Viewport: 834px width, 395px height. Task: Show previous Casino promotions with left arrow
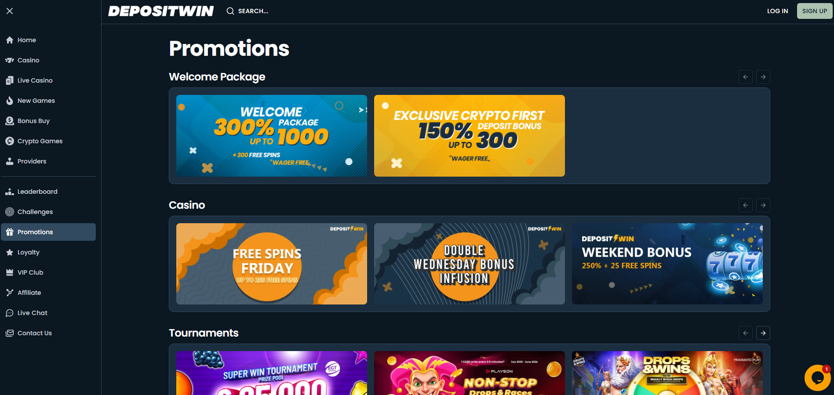(x=746, y=205)
